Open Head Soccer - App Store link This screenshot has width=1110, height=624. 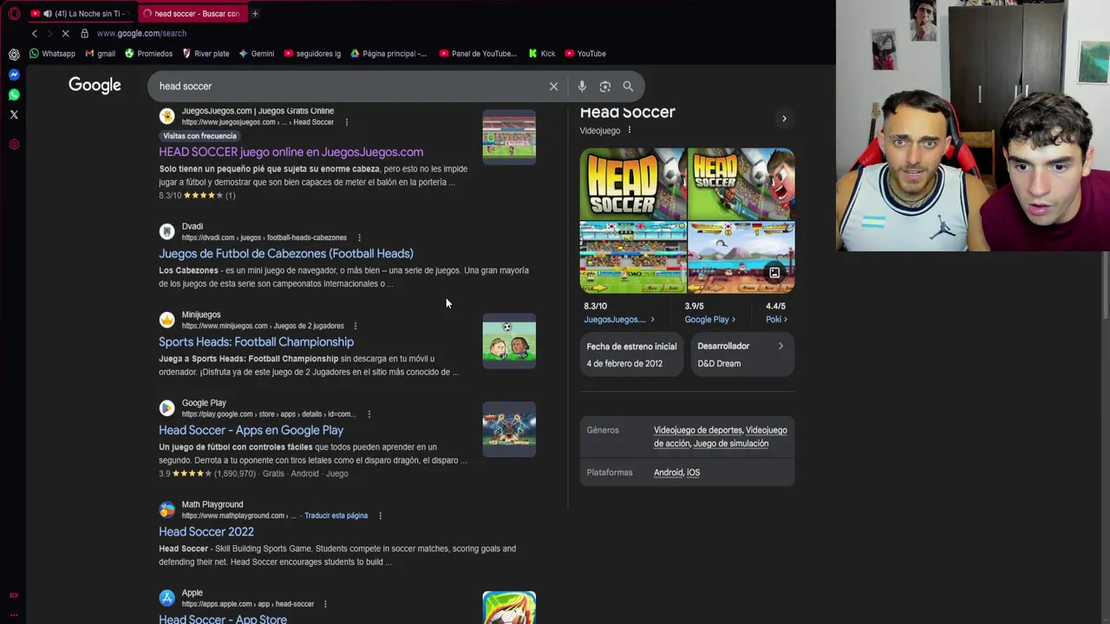(223, 619)
